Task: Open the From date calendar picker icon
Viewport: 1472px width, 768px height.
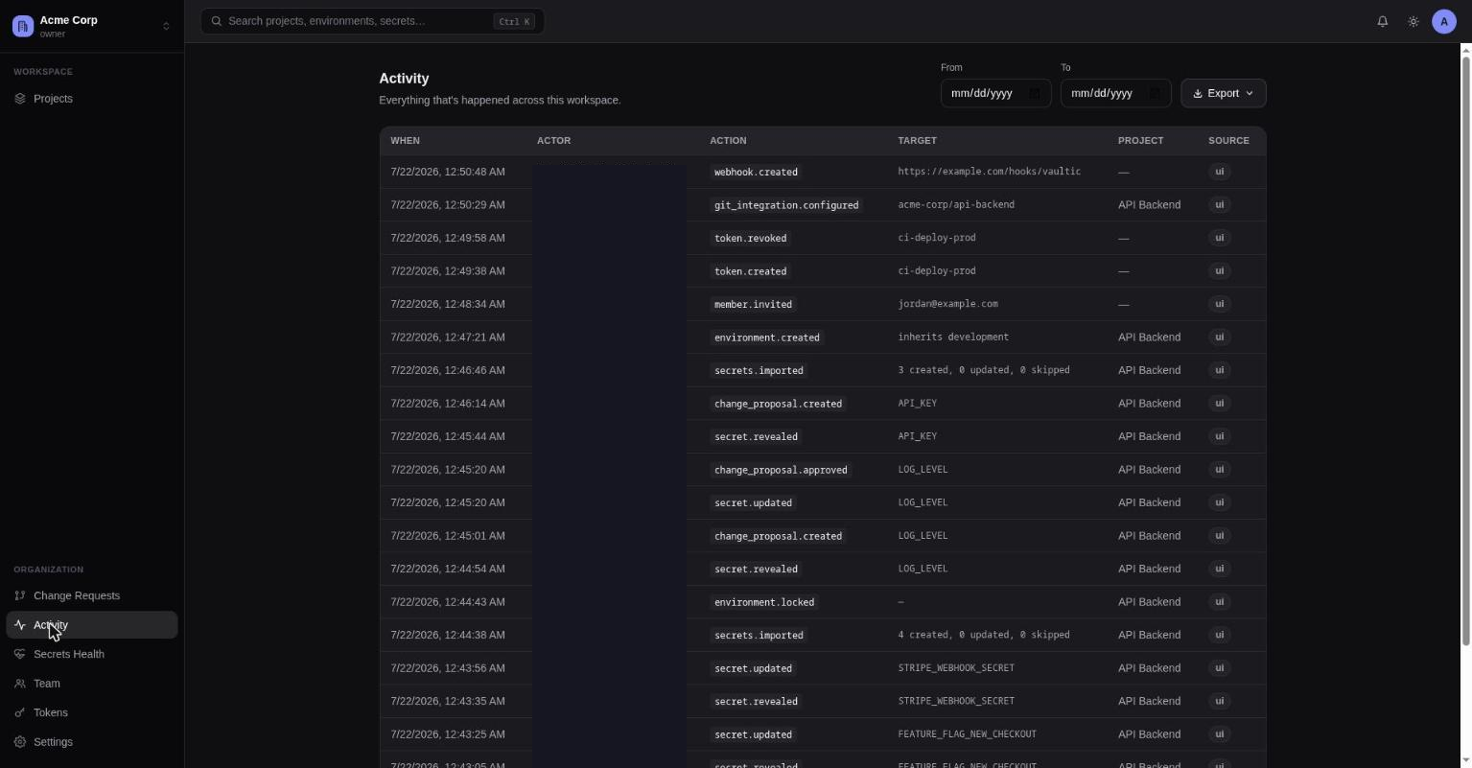Action: pos(1035,93)
